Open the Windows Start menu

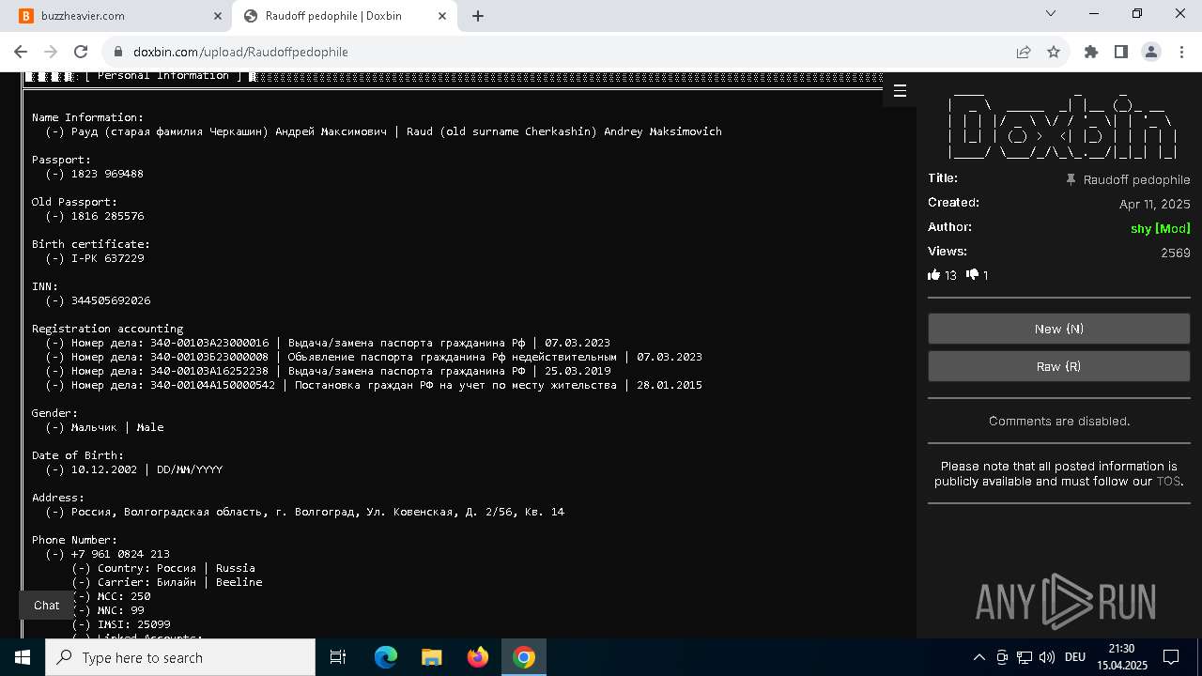(23, 657)
